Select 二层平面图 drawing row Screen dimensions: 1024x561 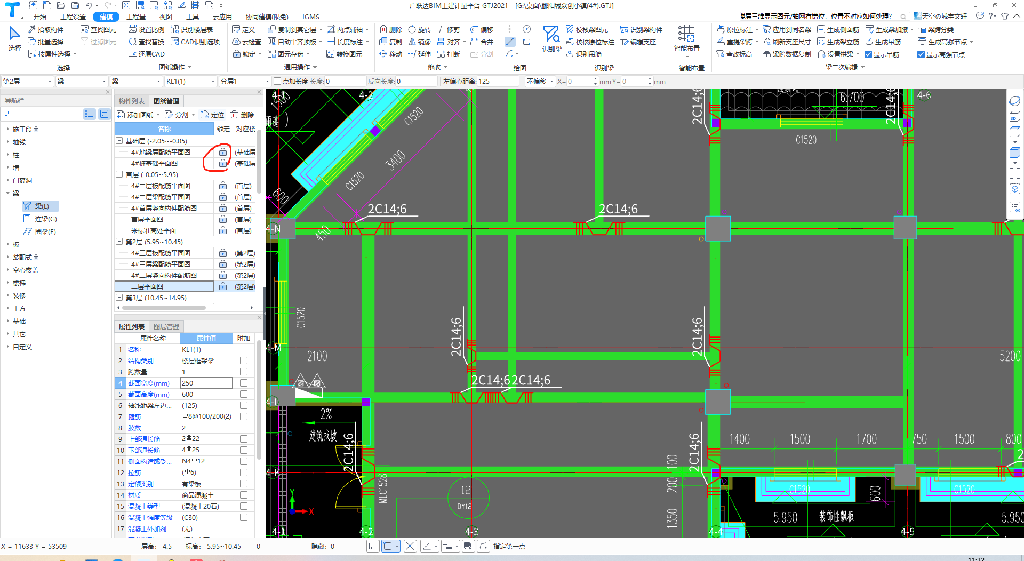coord(164,286)
